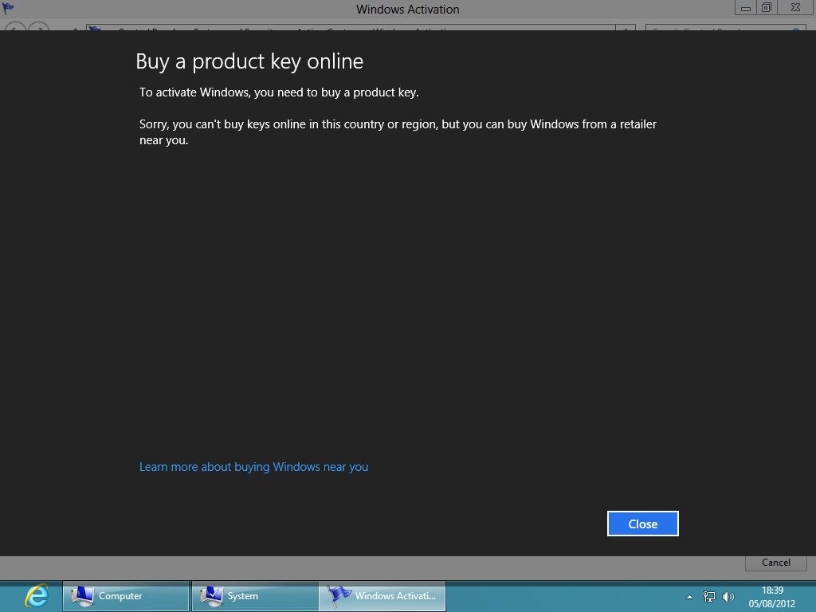Image resolution: width=816 pixels, height=612 pixels.
Task: Go forward using the navigation arrow
Action: pos(38,29)
